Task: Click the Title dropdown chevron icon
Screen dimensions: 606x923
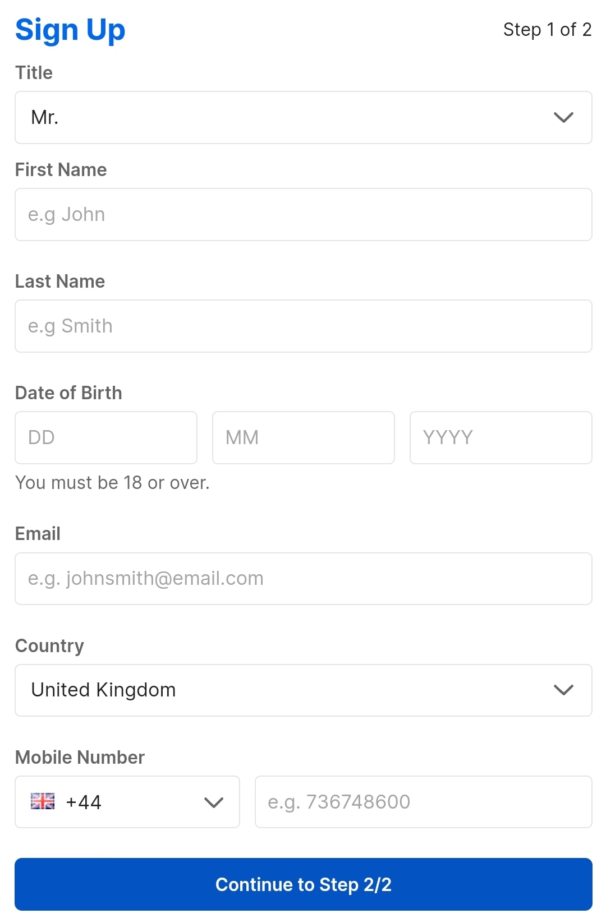Action: 564,118
